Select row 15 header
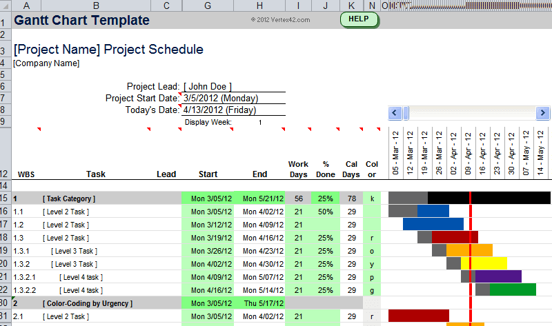 pyautogui.click(x=6, y=198)
